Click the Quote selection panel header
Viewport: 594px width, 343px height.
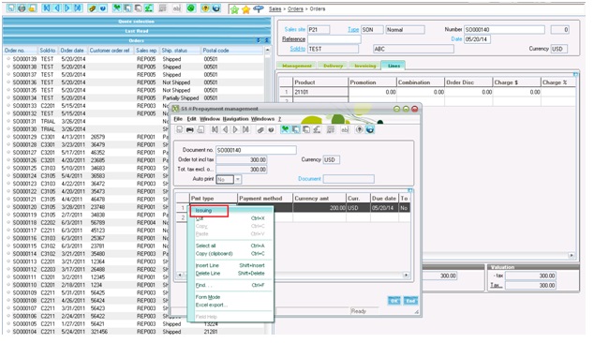[x=137, y=22]
